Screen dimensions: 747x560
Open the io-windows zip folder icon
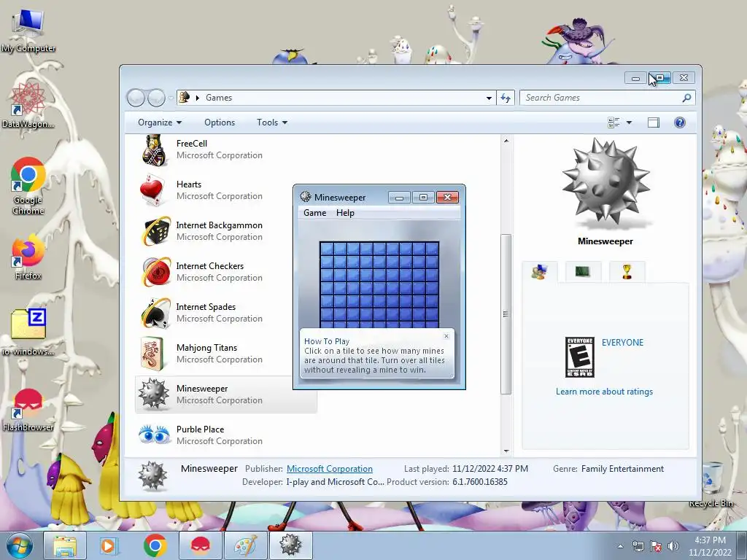pyautogui.click(x=28, y=332)
